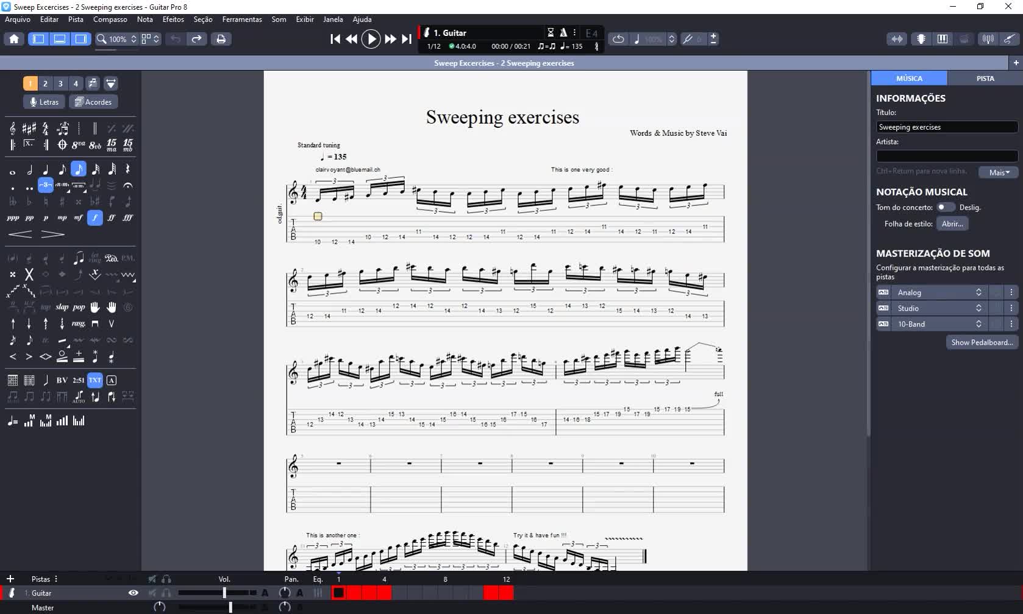Select the treble clef tool

tap(13, 129)
